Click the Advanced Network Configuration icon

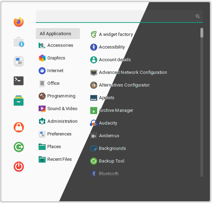tap(94, 72)
